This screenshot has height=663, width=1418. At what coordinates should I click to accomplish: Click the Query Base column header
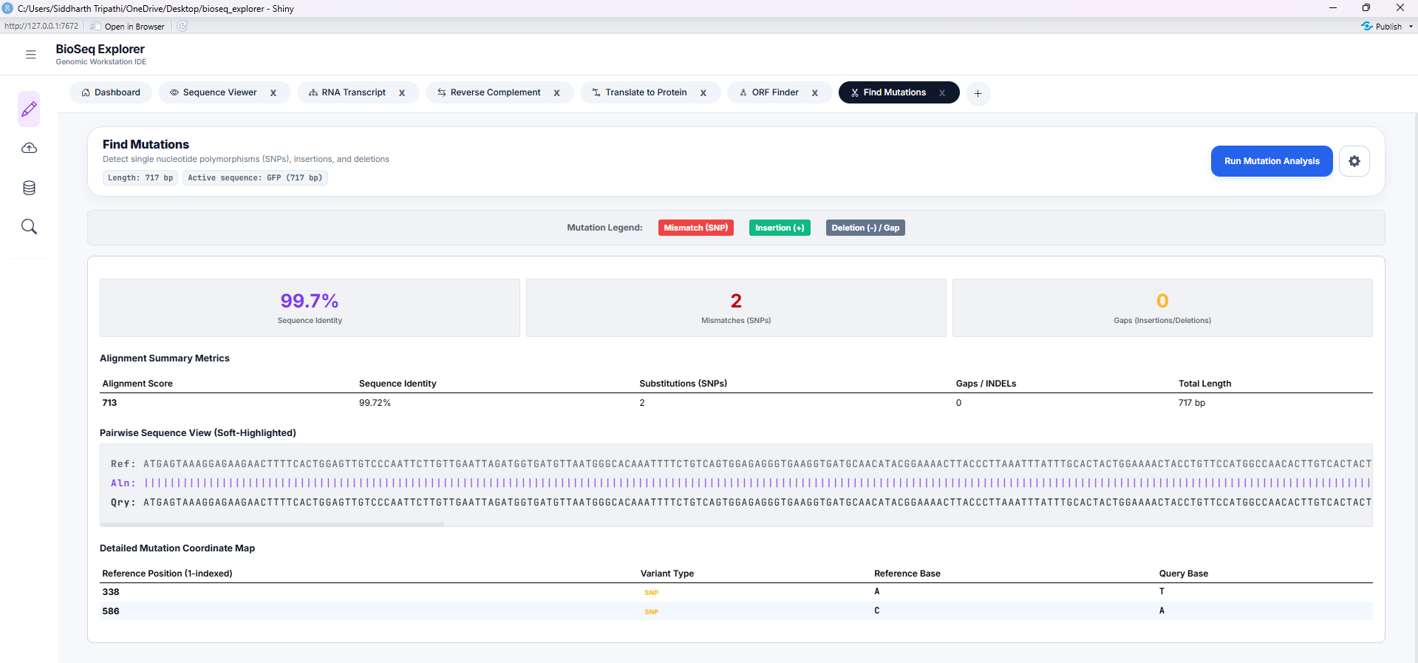click(1184, 574)
